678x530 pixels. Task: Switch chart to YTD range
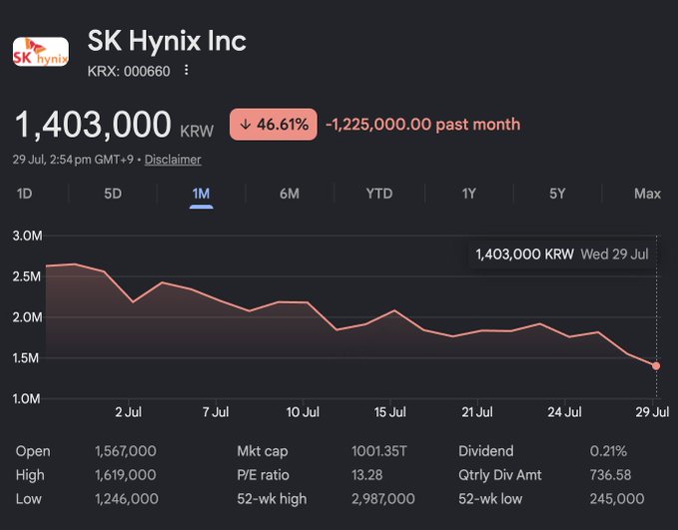[x=379, y=194]
